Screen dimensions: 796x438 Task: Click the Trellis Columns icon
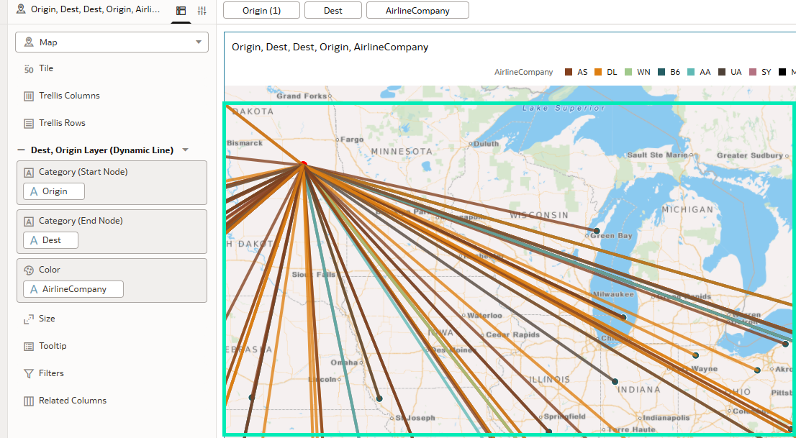(29, 96)
